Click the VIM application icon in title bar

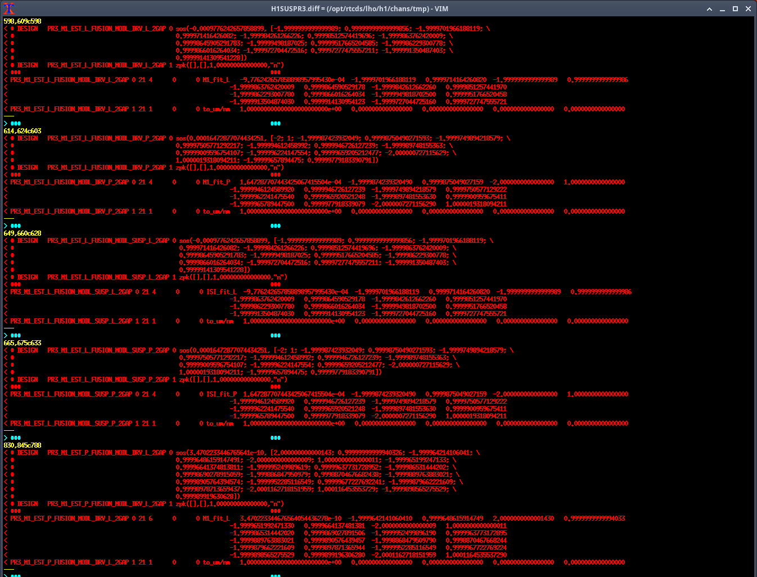(9, 8)
